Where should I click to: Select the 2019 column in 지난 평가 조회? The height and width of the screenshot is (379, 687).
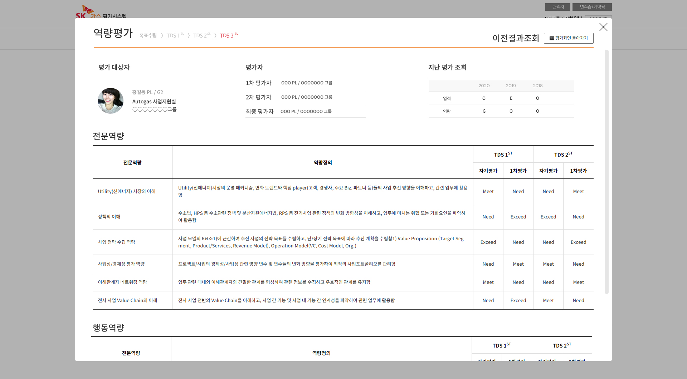tap(511, 86)
